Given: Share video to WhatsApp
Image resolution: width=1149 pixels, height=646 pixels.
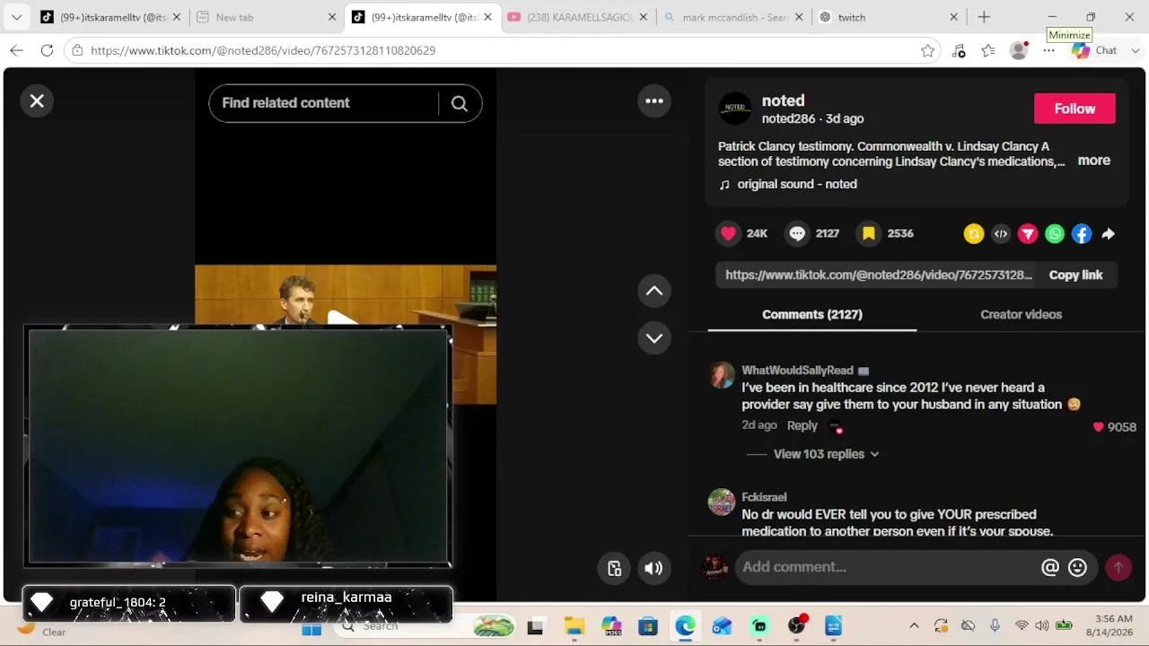Looking at the screenshot, I should click(1055, 234).
